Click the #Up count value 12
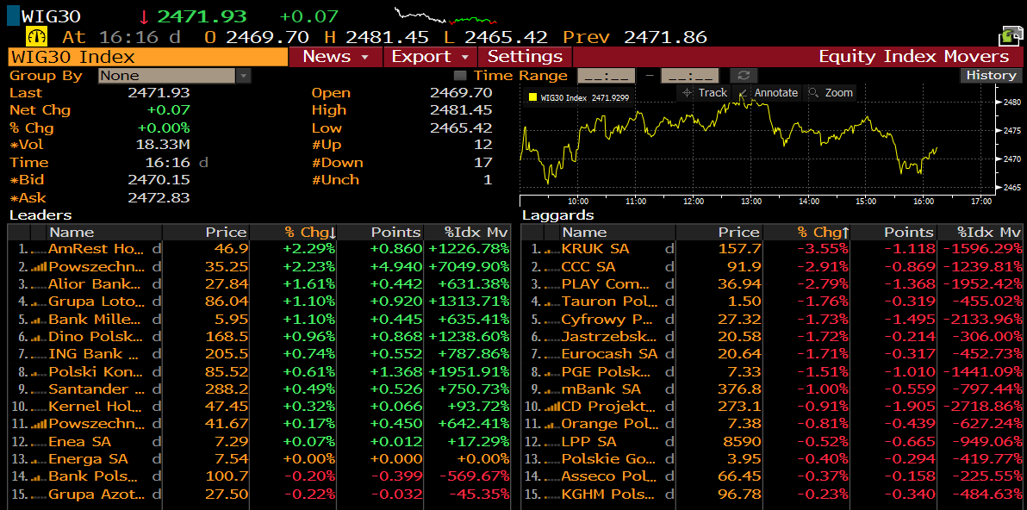 click(x=483, y=145)
